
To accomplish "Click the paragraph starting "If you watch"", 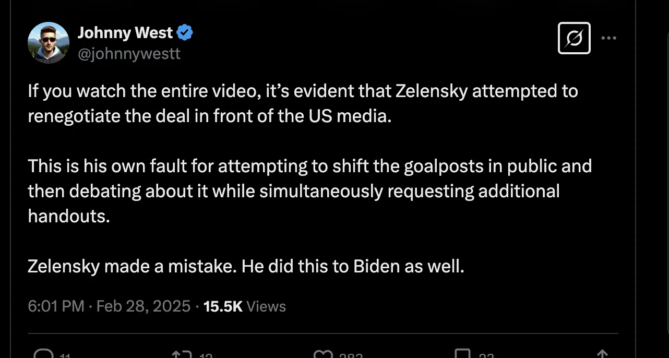I will [303, 103].
